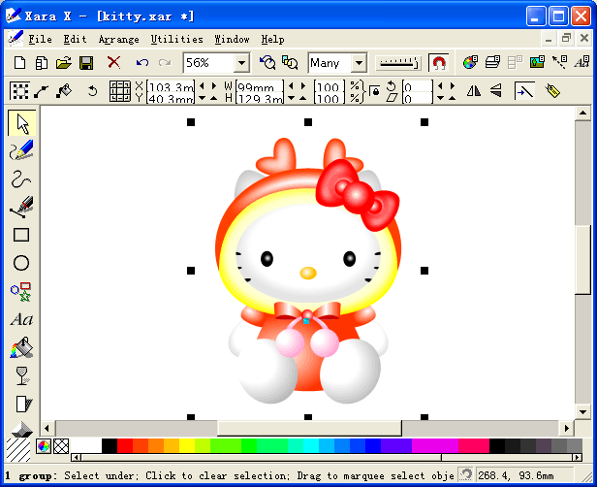This screenshot has height=487, width=597.
Task: Toggle rotate handles mode button
Action: click(92, 91)
